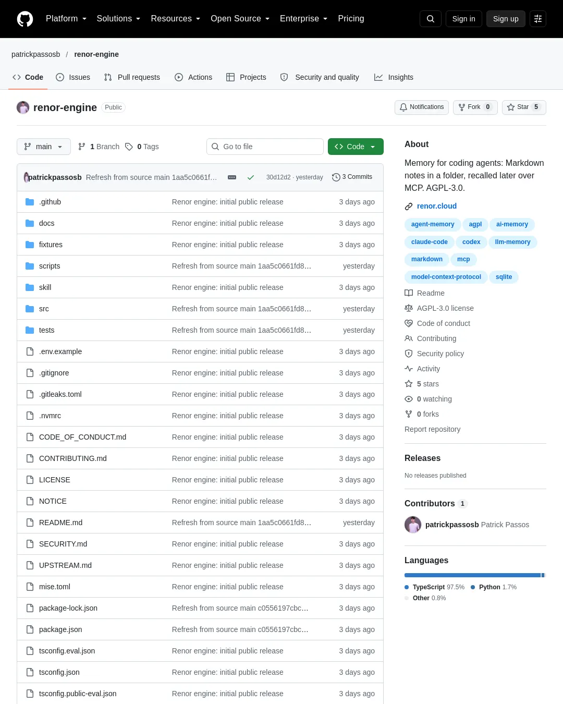
Task: Click the blue TypeScript legend dot
Action: (x=407, y=587)
